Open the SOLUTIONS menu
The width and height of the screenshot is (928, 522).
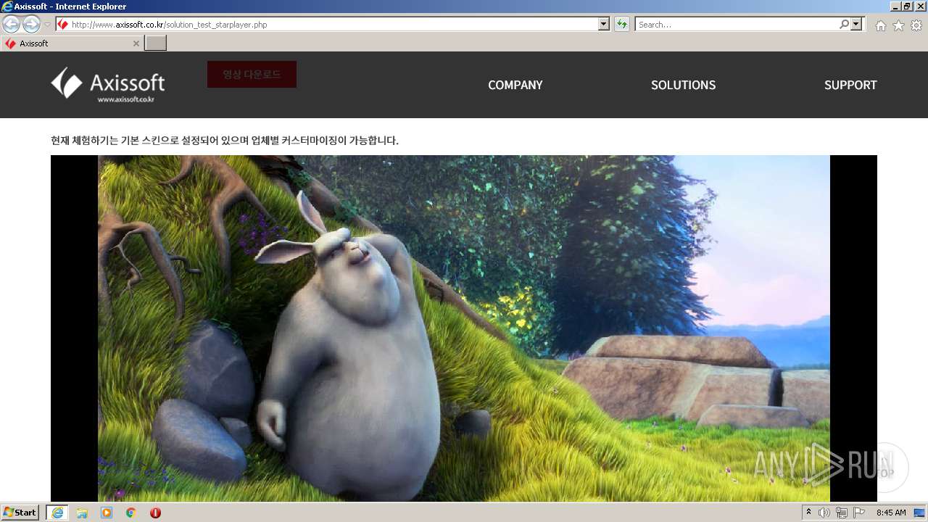coord(683,85)
